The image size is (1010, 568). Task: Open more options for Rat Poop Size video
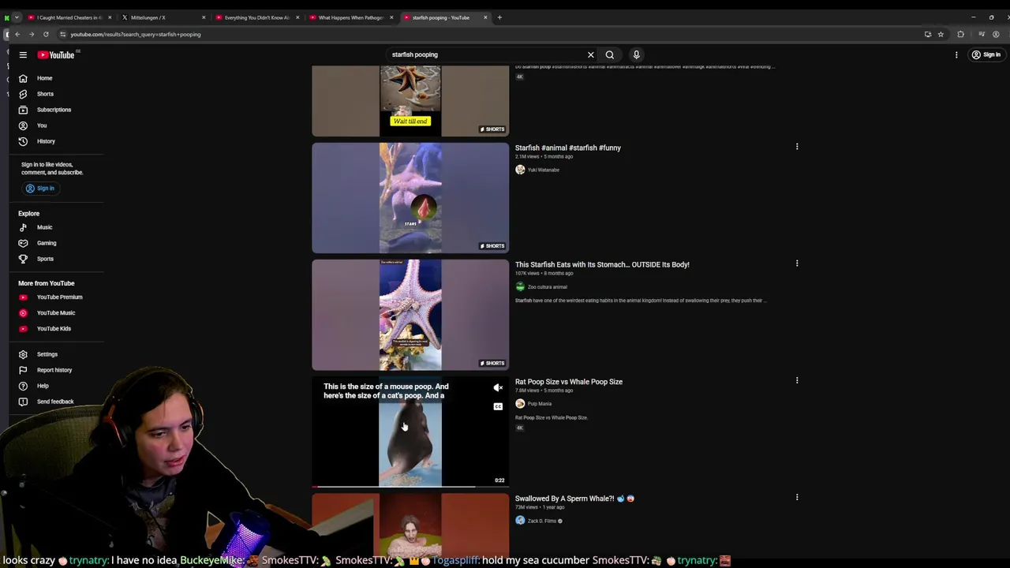[x=797, y=380]
